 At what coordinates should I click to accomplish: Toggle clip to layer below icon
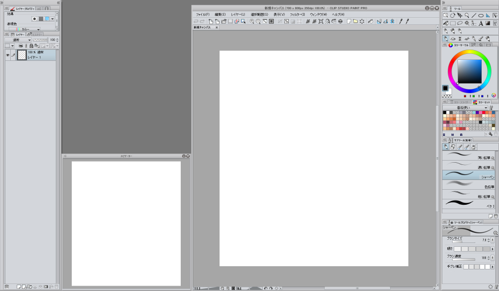pyautogui.click(x=19, y=46)
